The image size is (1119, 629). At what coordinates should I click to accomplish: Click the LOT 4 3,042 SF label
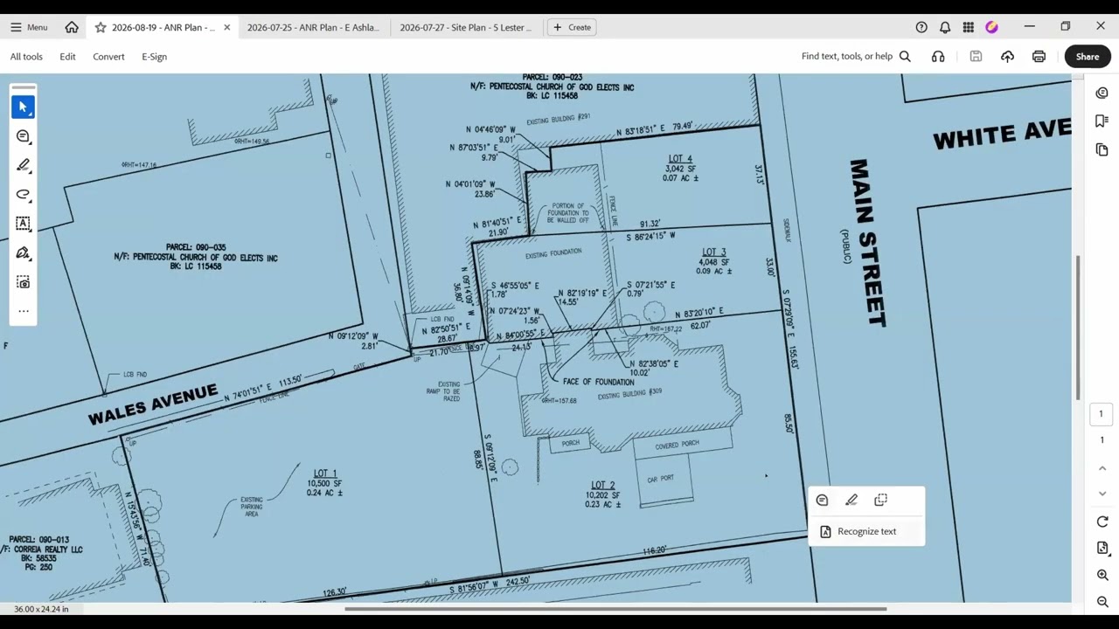coord(680,169)
